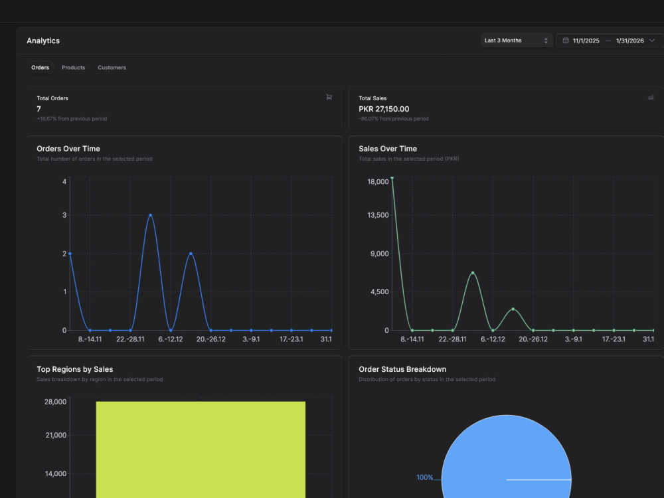
Task: Click the -86.07% from previous period text
Action: [x=393, y=119]
